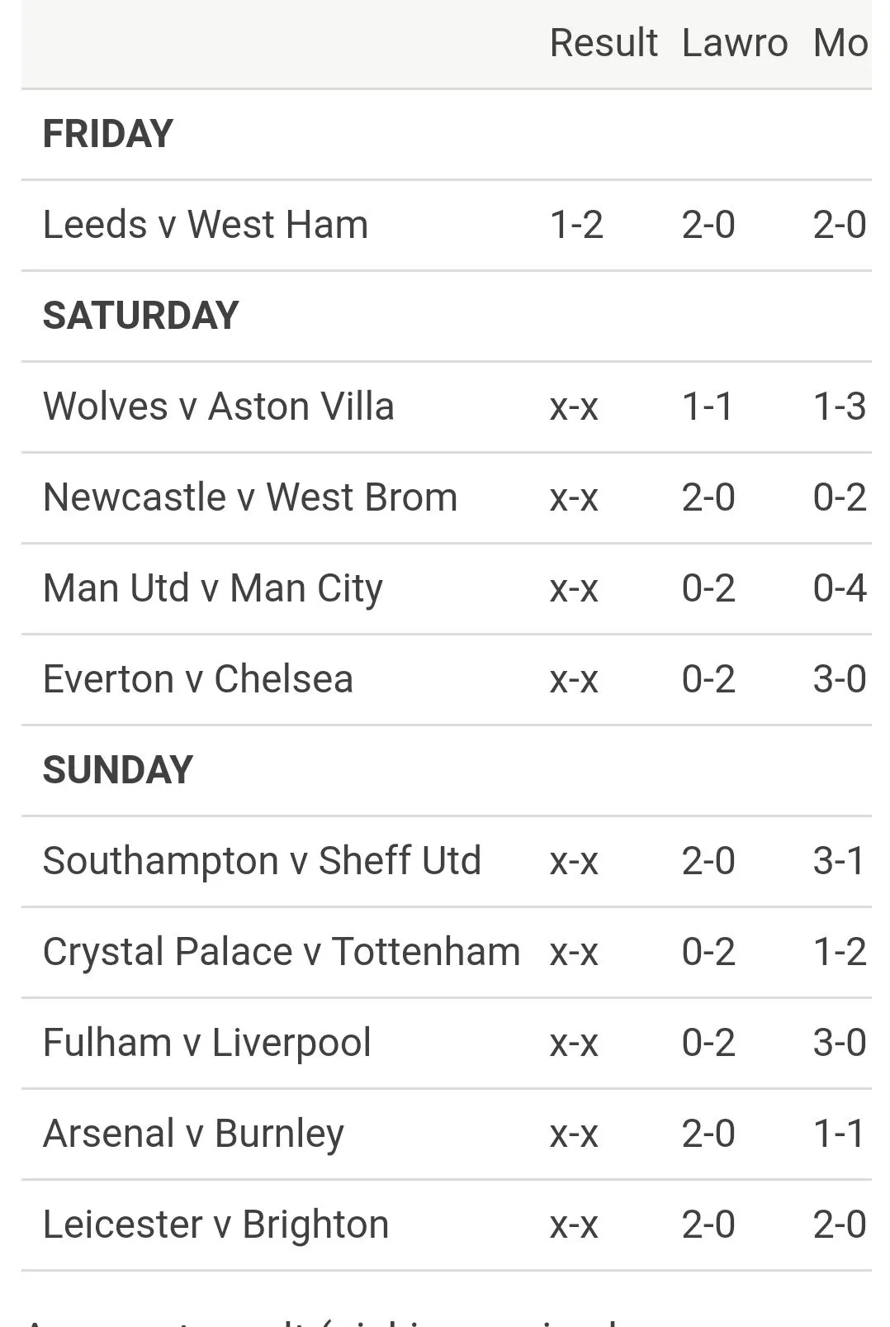This screenshot has width=890, height=1327.
Task: Click the Lawro column header
Action: (x=734, y=43)
